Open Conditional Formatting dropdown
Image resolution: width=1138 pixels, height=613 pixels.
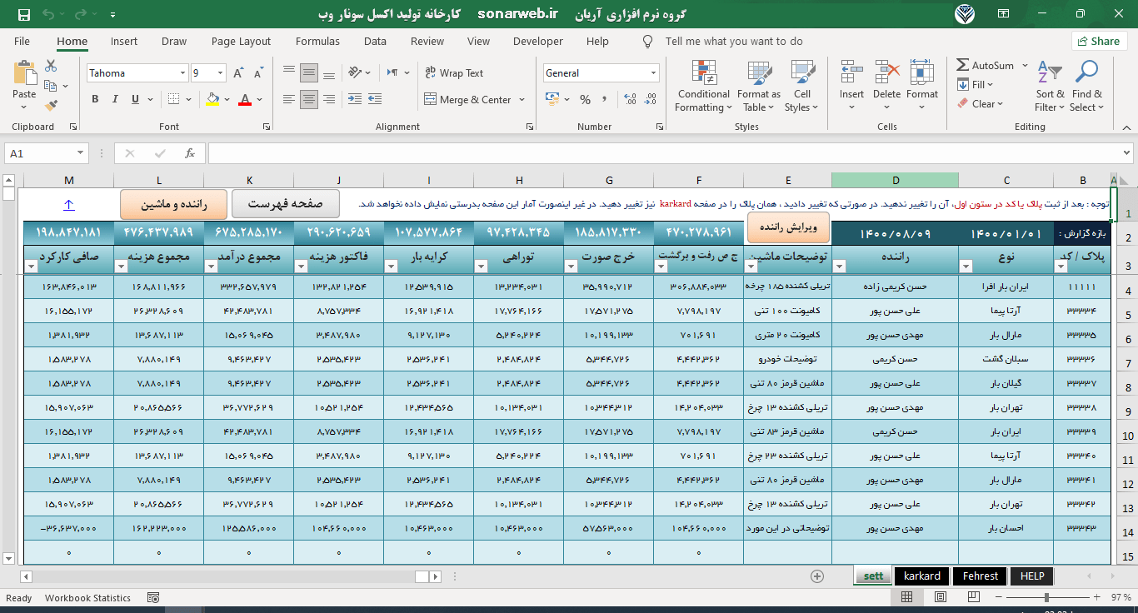702,87
